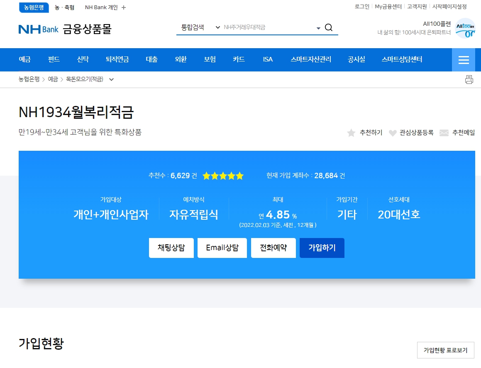
Task: Click the search keyword input field
Action: coord(269,27)
